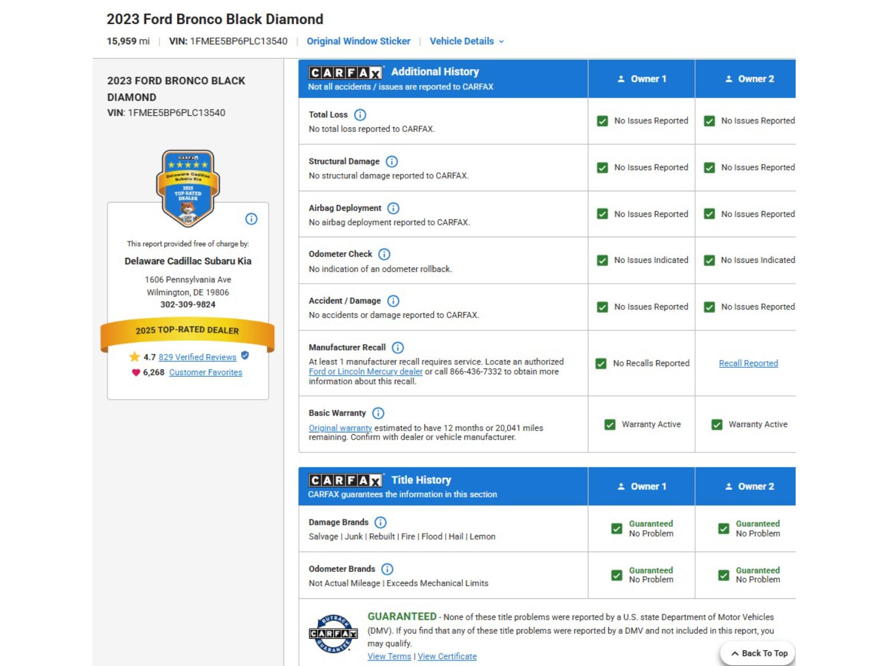
Task: Click the 4.7 dealer rating value
Action: [150, 357]
